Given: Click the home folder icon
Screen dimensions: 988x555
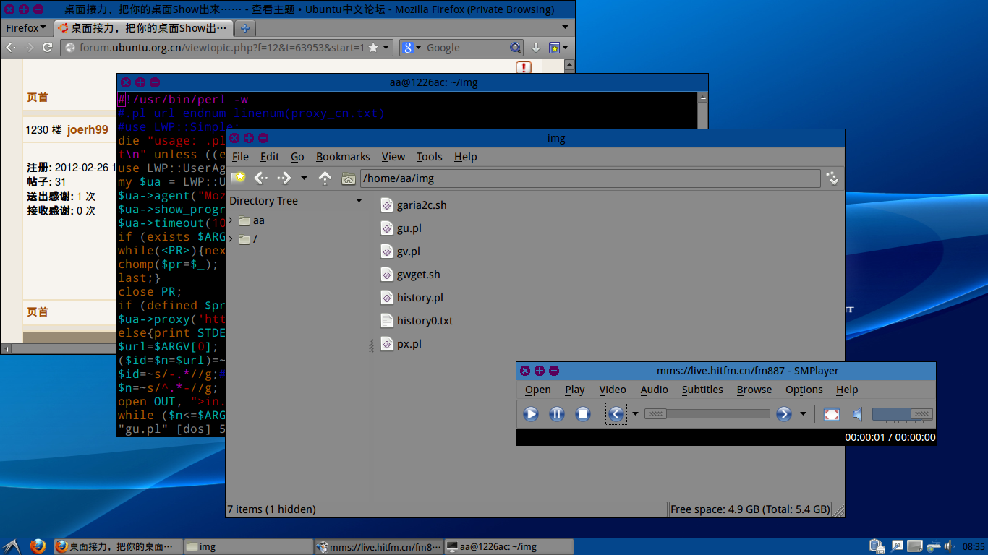Looking at the screenshot, I should [x=349, y=178].
